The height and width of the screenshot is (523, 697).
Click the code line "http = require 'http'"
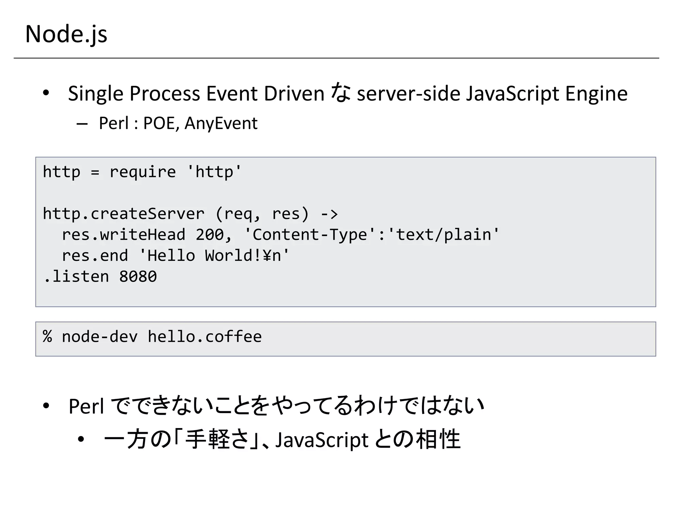[x=142, y=172]
